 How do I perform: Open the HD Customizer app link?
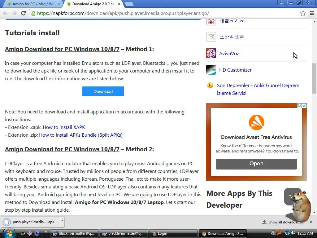tap(235, 70)
